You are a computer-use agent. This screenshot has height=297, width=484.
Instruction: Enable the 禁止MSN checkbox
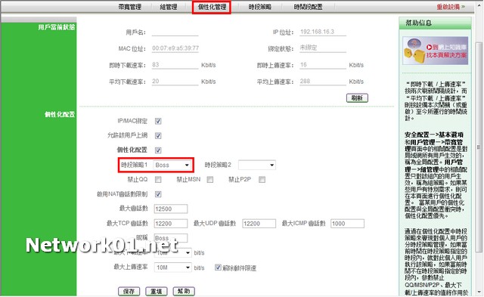coord(210,180)
